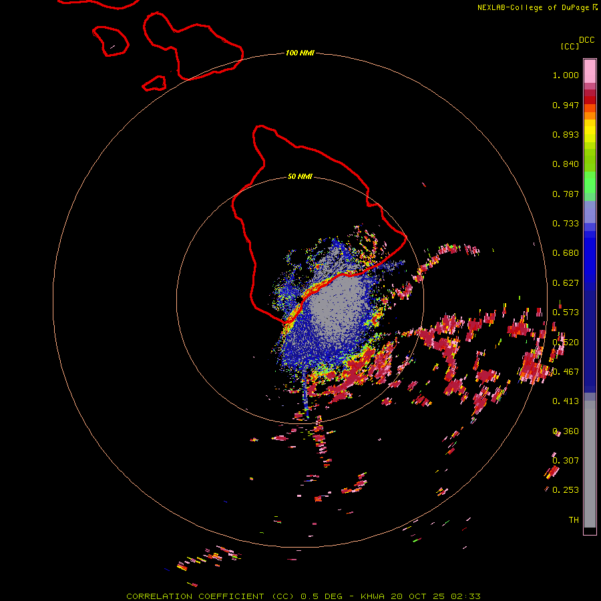
Task: Click the 0.787 color scale value
Action: (566, 194)
